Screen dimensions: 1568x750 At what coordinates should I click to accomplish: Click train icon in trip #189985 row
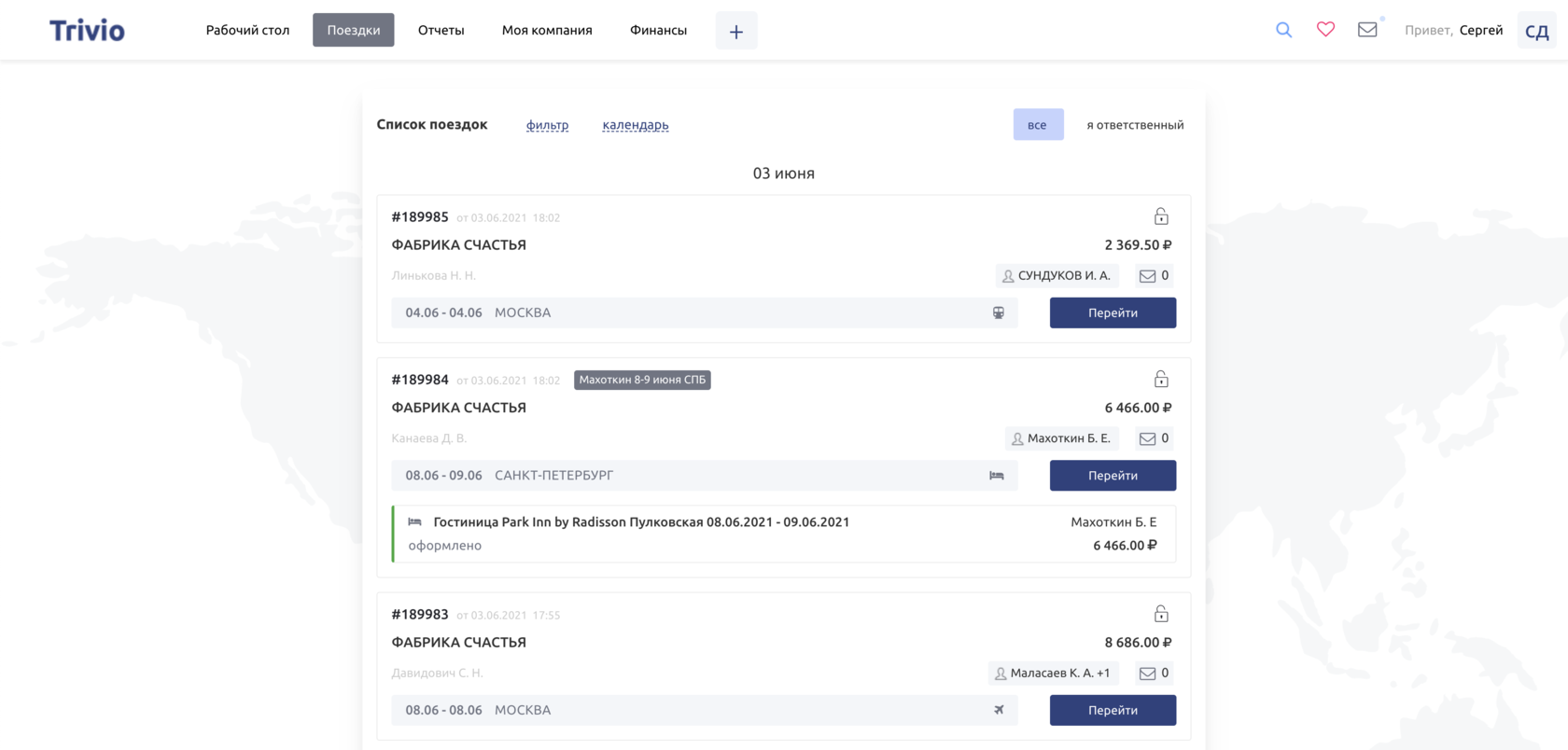pyautogui.click(x=999, y=312)
